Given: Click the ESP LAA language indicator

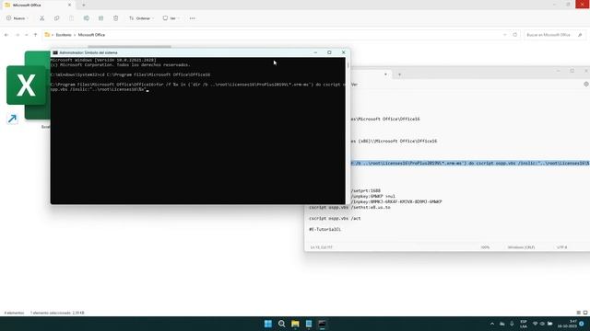Looking at the screenshot, I should pos(524,324).
